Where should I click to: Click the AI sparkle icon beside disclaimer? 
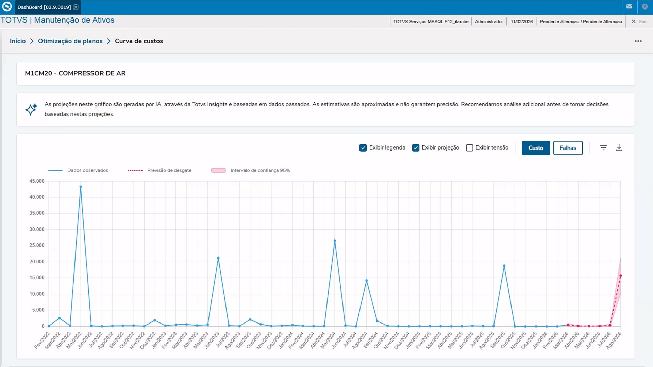click(31, 109)
